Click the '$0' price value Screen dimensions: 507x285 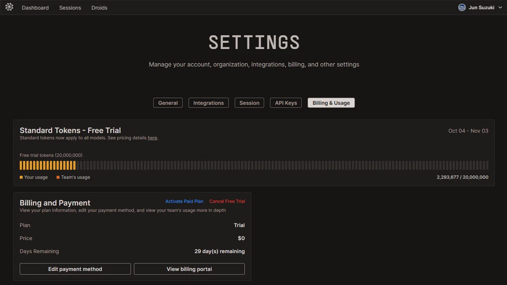[x=241, y=239]
